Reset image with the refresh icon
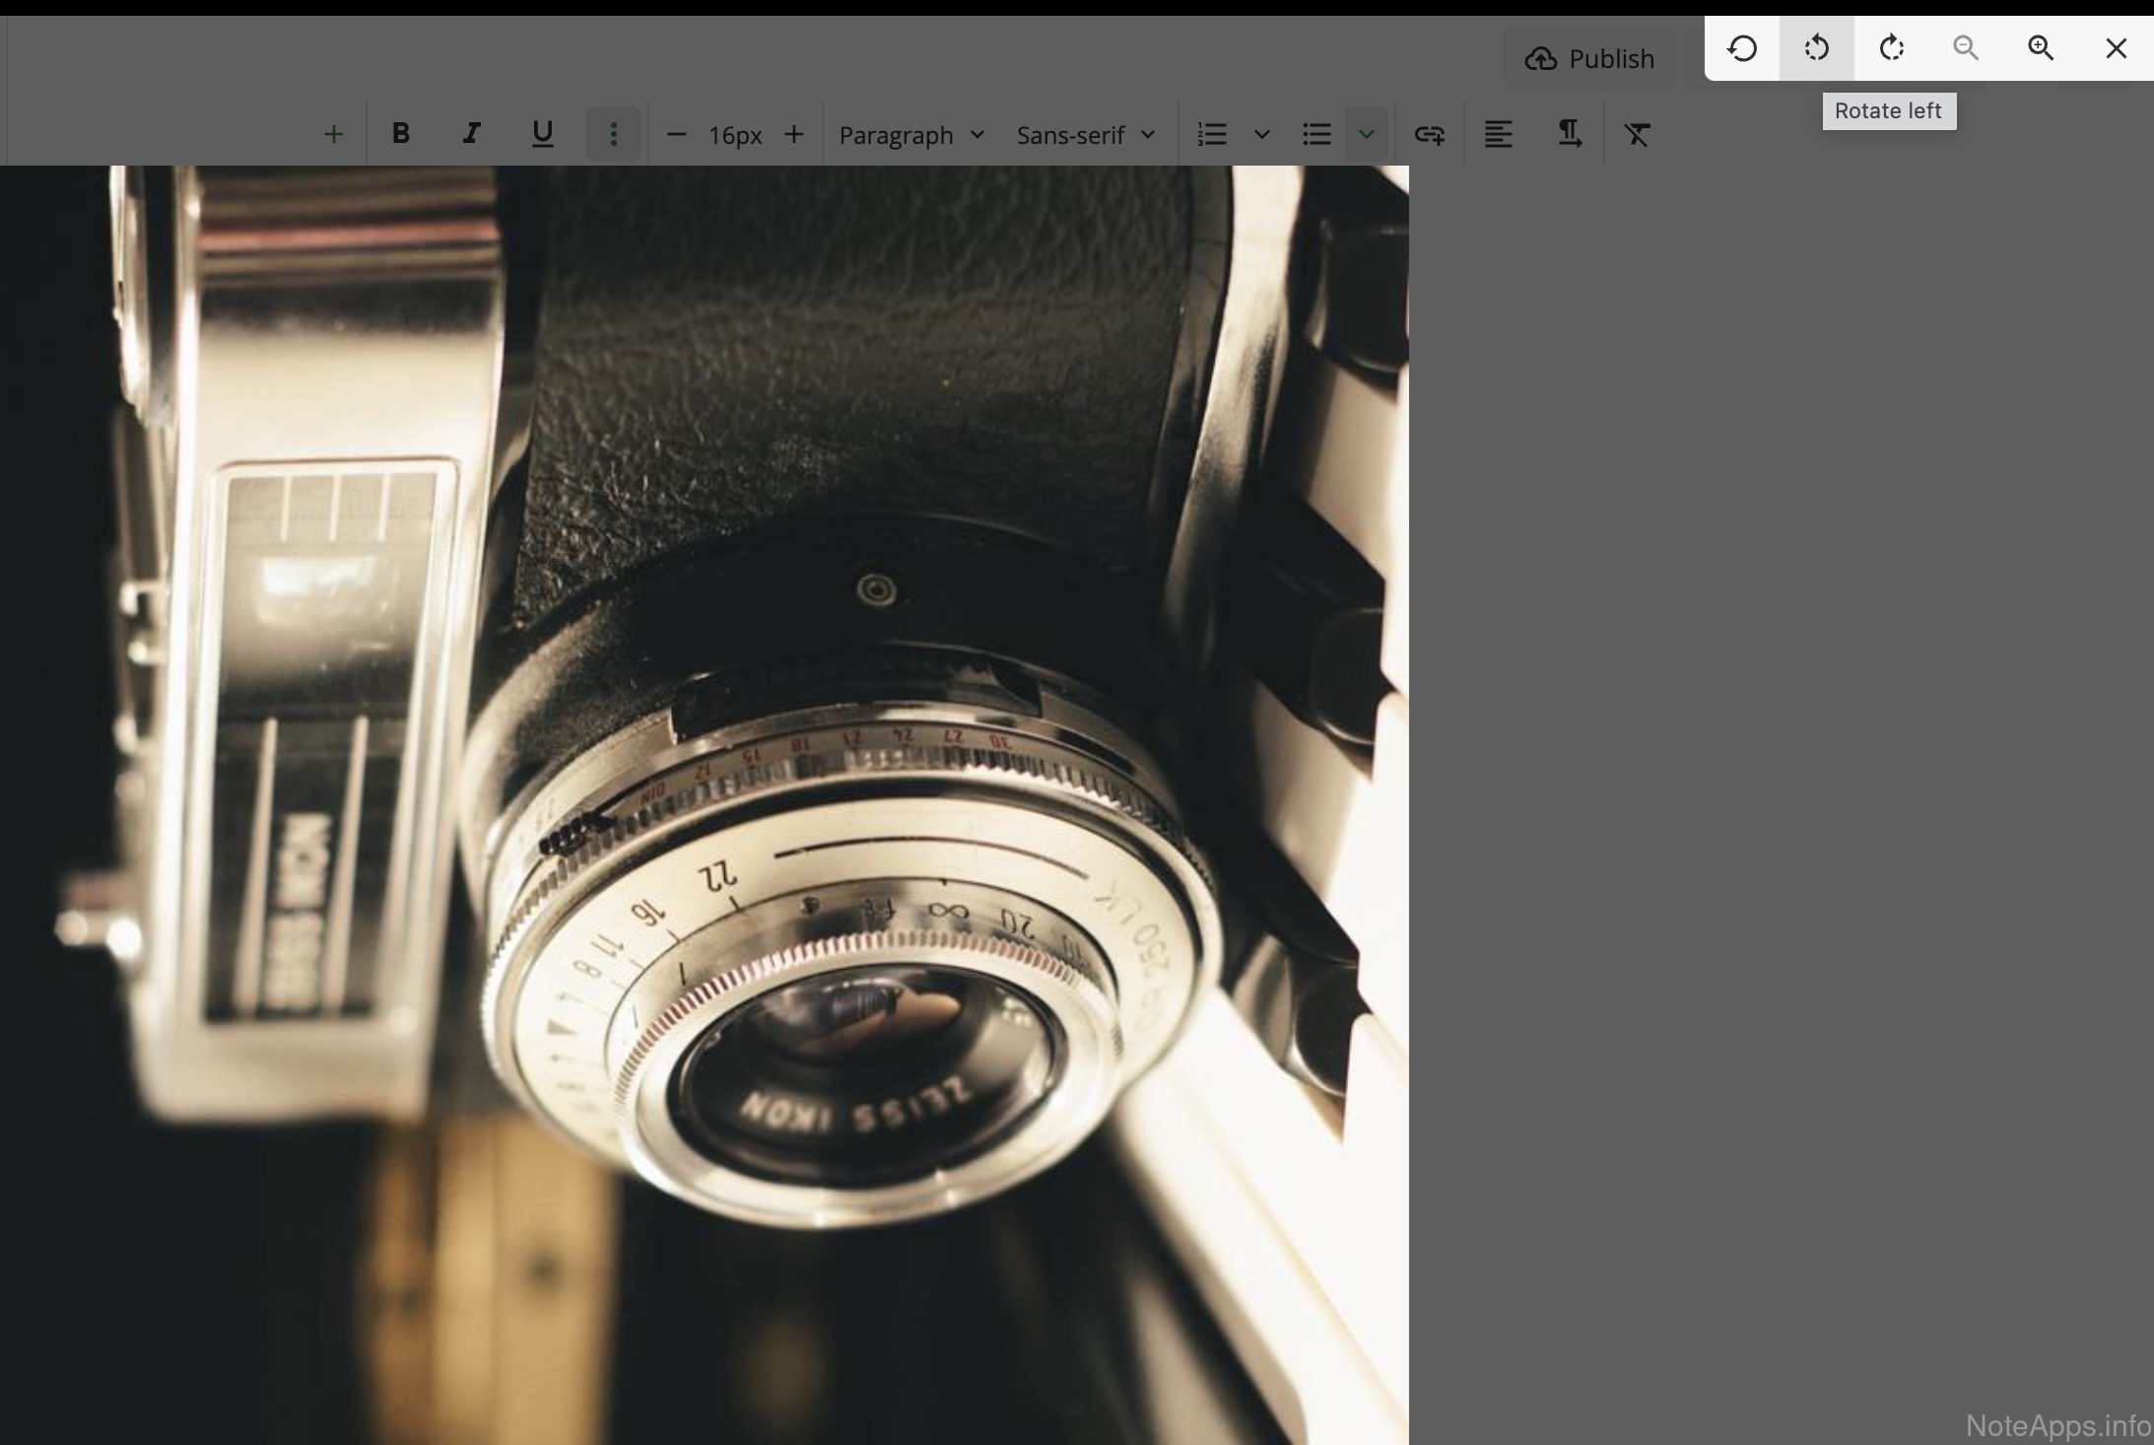 [1742, 48]
